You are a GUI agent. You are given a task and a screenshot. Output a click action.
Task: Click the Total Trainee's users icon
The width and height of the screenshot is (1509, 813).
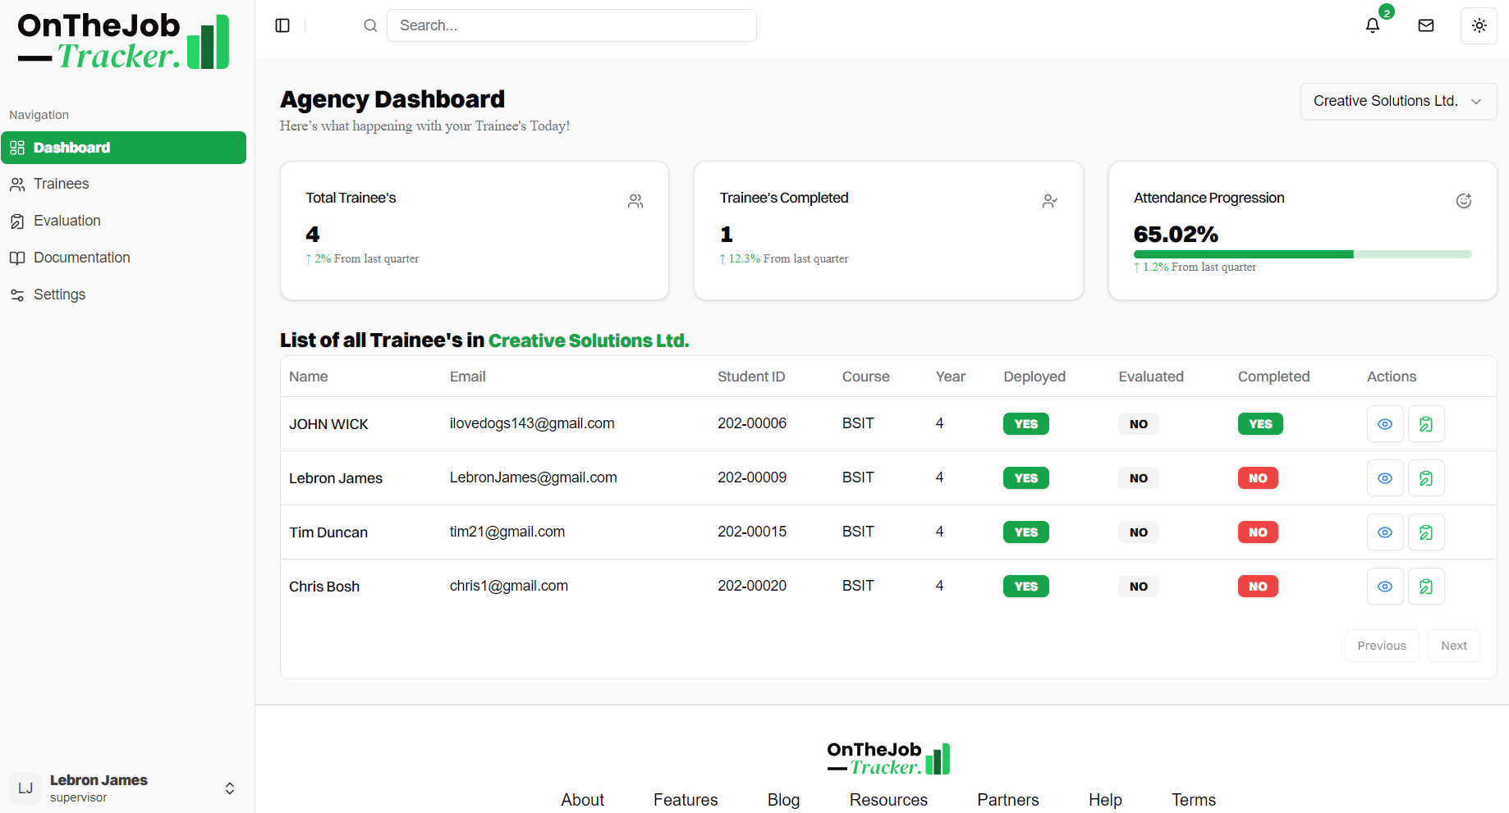(x=635, y=201)
